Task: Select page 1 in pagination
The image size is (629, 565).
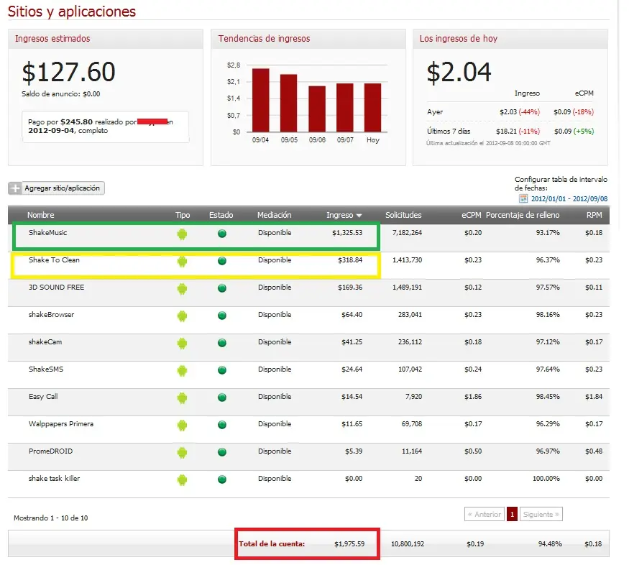Action: coord(512,514)
